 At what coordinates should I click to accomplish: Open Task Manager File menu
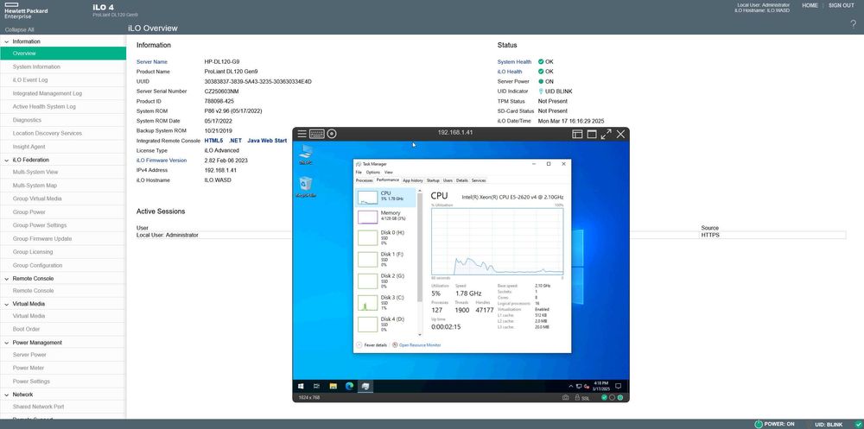(x=359, y=173)
